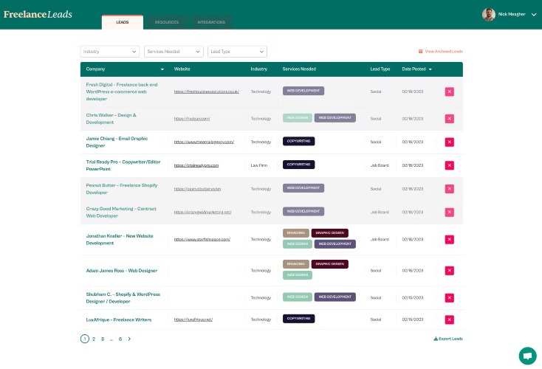Archive the Jamie Chiang lead

pyautogui.click(x=449, y=142)
